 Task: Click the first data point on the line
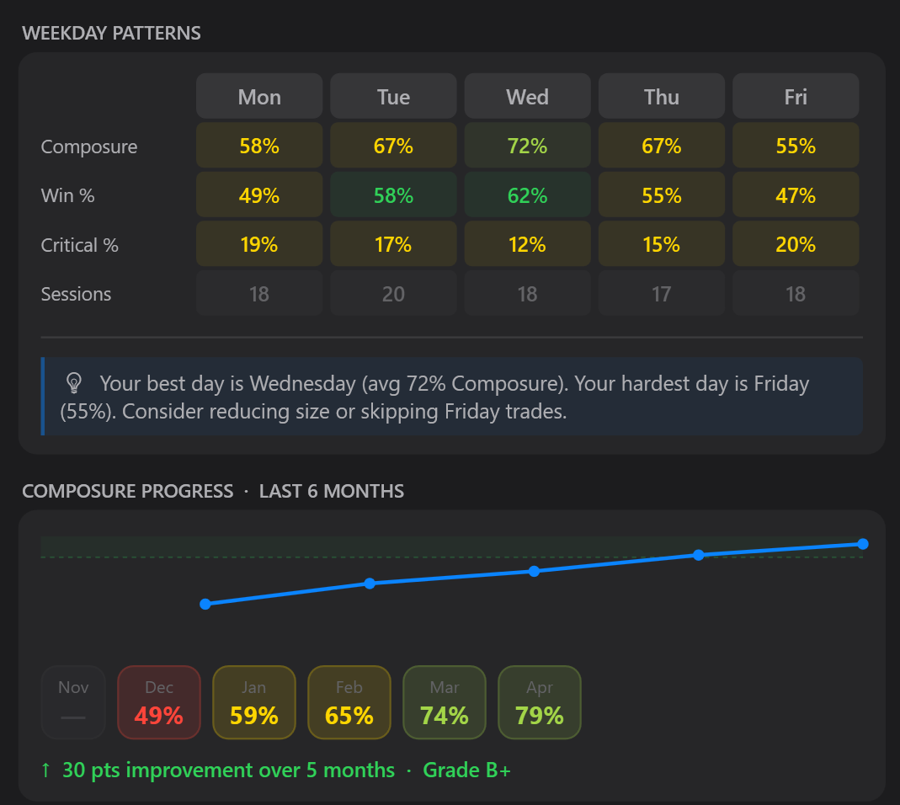pos(205,604)
